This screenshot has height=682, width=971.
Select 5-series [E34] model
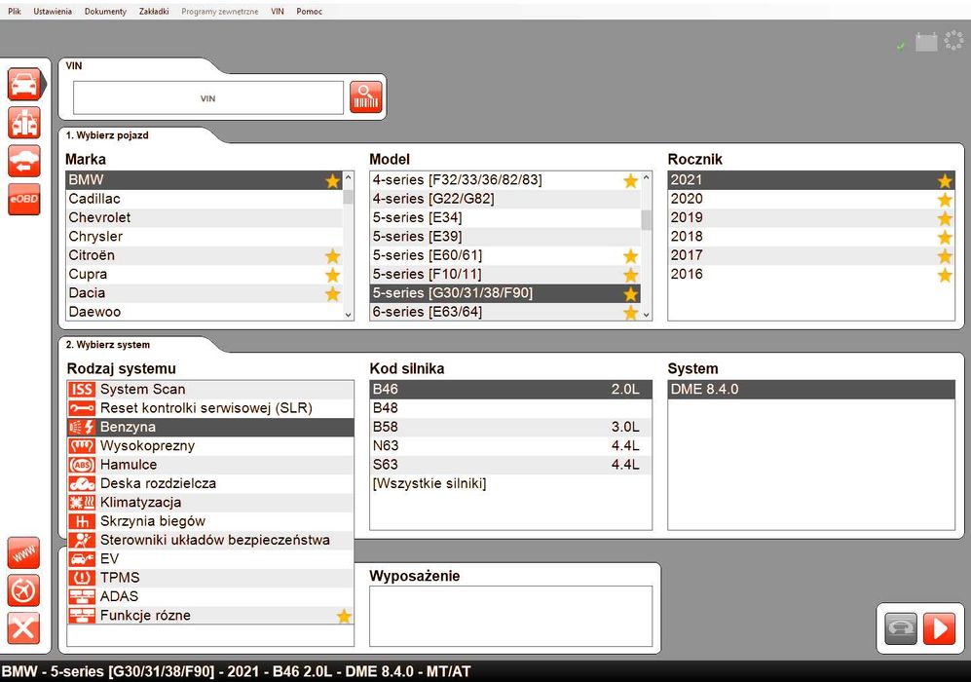click(x=505, y=218)
